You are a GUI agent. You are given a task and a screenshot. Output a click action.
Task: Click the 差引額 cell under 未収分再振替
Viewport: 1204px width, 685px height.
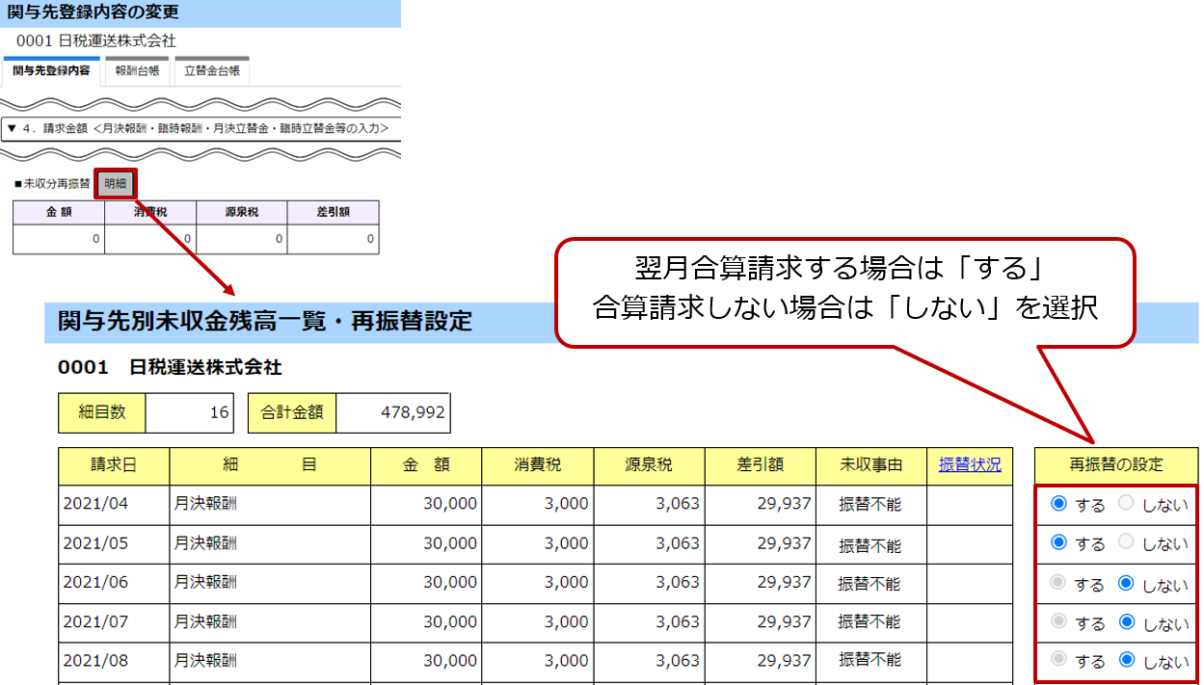tap(333, 238)
